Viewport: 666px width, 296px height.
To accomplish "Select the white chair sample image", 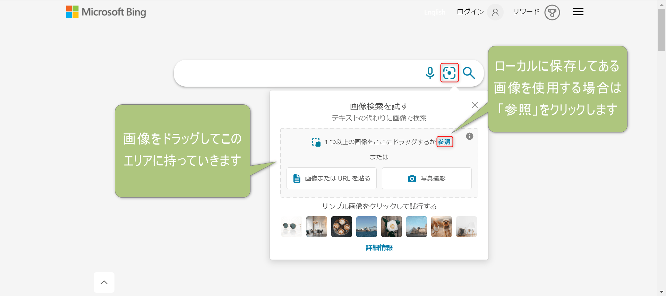I will click(467, 227).
